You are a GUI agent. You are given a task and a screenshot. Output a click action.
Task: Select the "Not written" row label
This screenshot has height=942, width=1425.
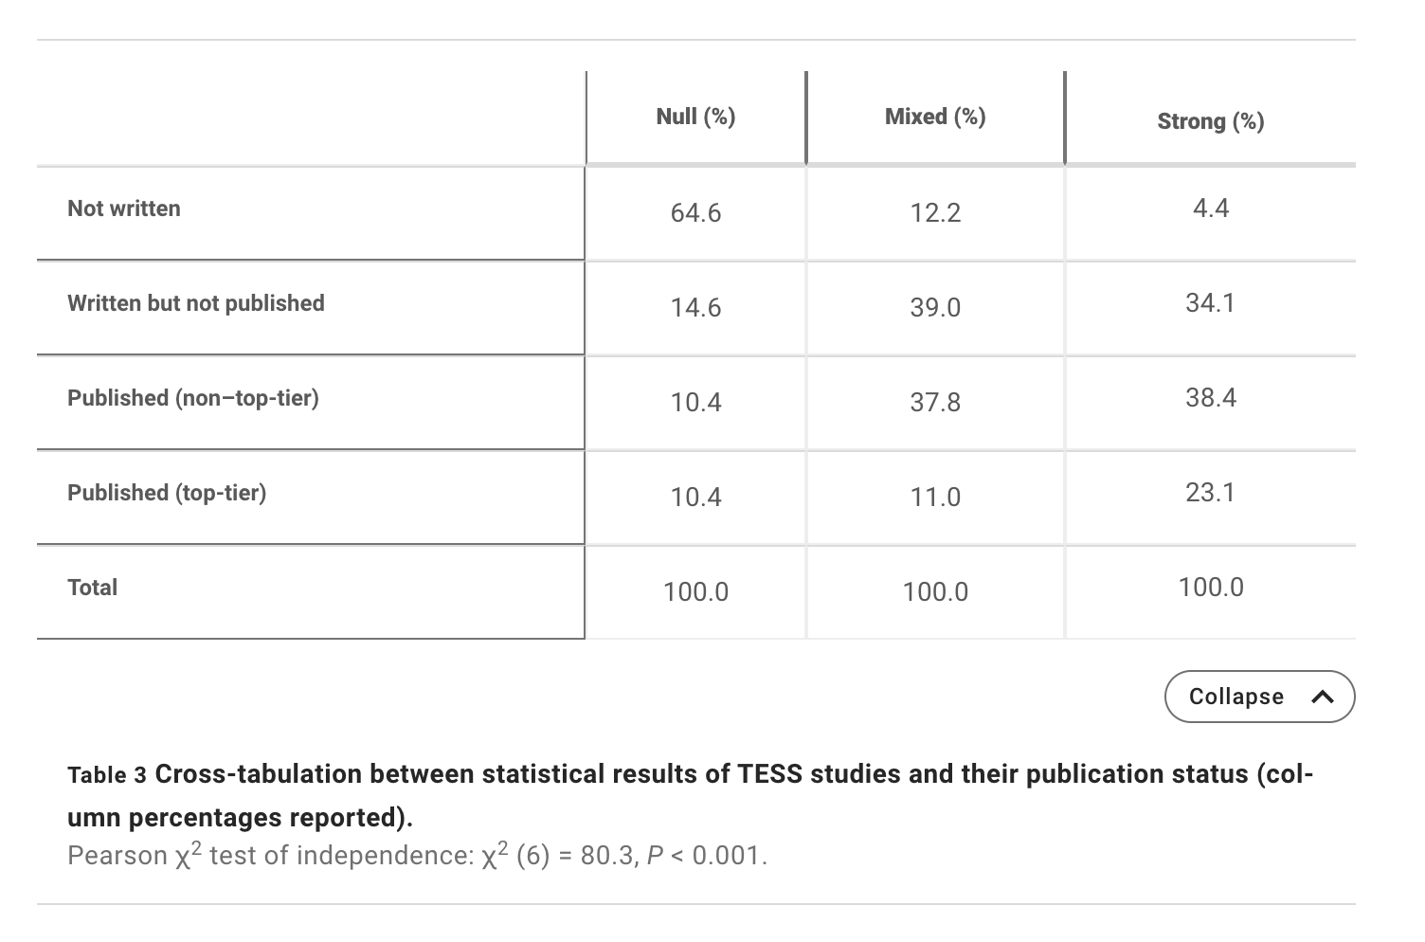(x=124, y=208)
